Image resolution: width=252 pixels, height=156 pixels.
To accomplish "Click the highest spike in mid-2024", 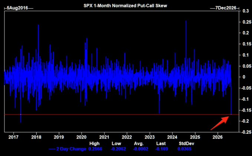I will (186, 21).
